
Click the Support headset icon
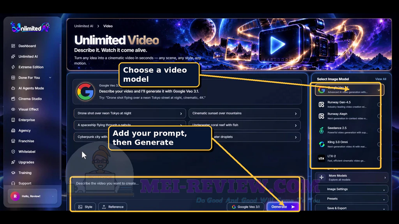(13, 183)
